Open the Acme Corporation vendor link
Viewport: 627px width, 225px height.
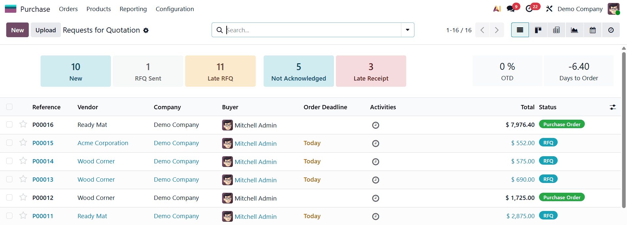point(103,143)
